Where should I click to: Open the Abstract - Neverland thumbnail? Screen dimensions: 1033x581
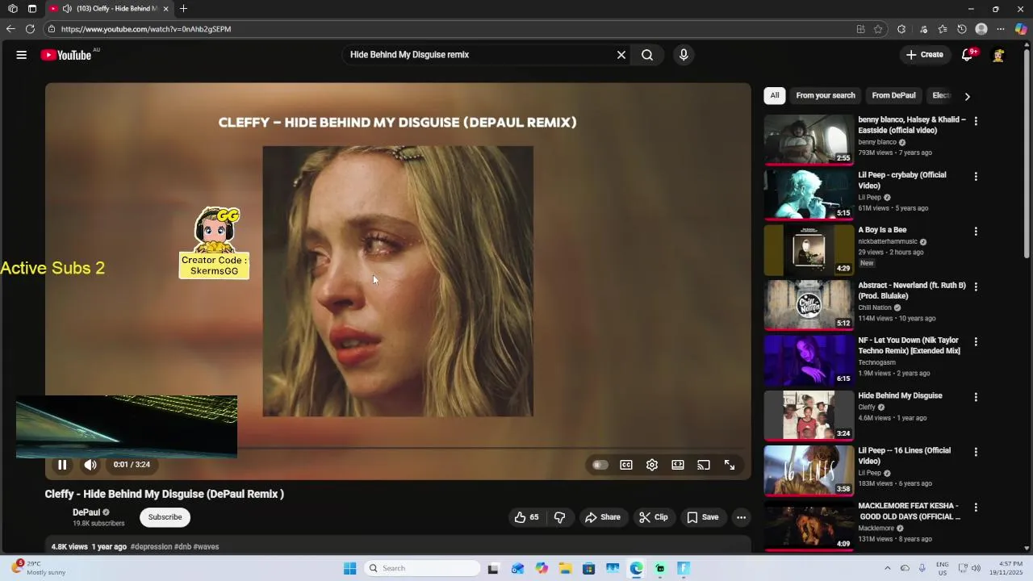click(809, 305)
